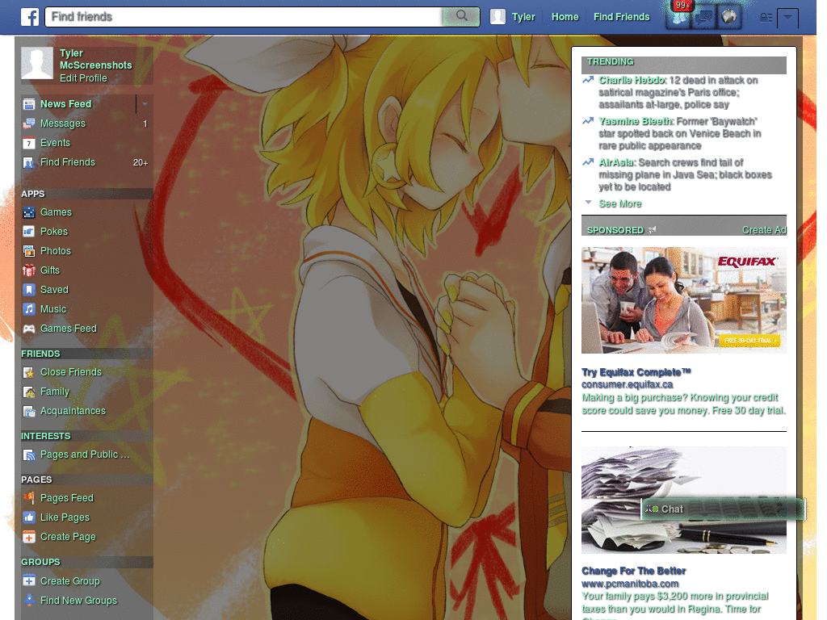
Task: Open the messages icon in the top bar
Action: [x=703, y=16]
